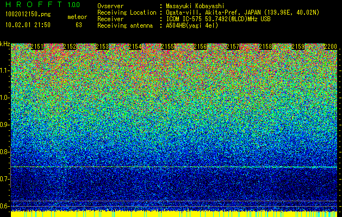The image size is (342, 217).
Task: Click the 2153 time marker
Action: point(102,47)
